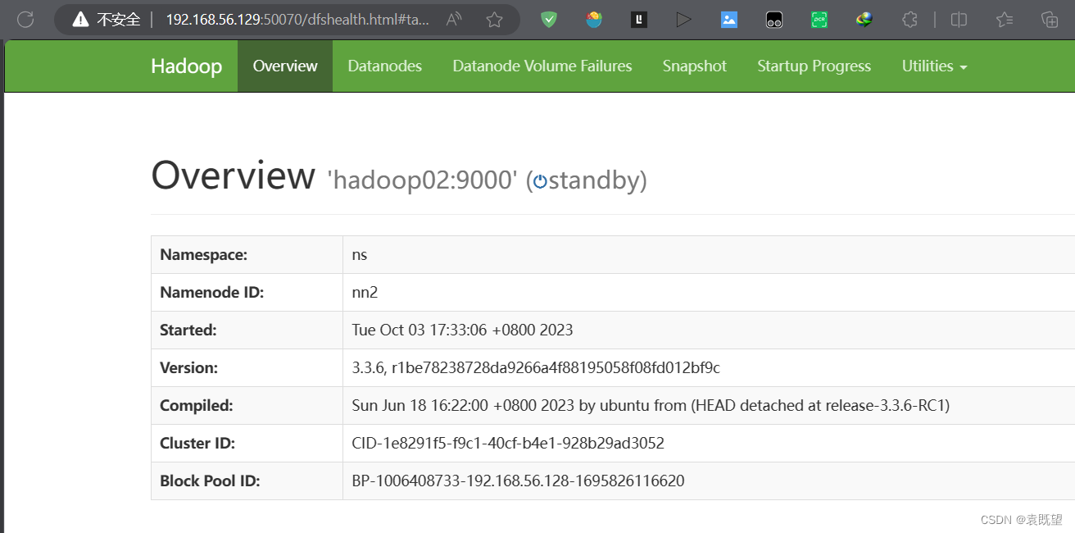Click the 'Cluster ID:' label cell
1075x533 pixels.
point(247,444)
